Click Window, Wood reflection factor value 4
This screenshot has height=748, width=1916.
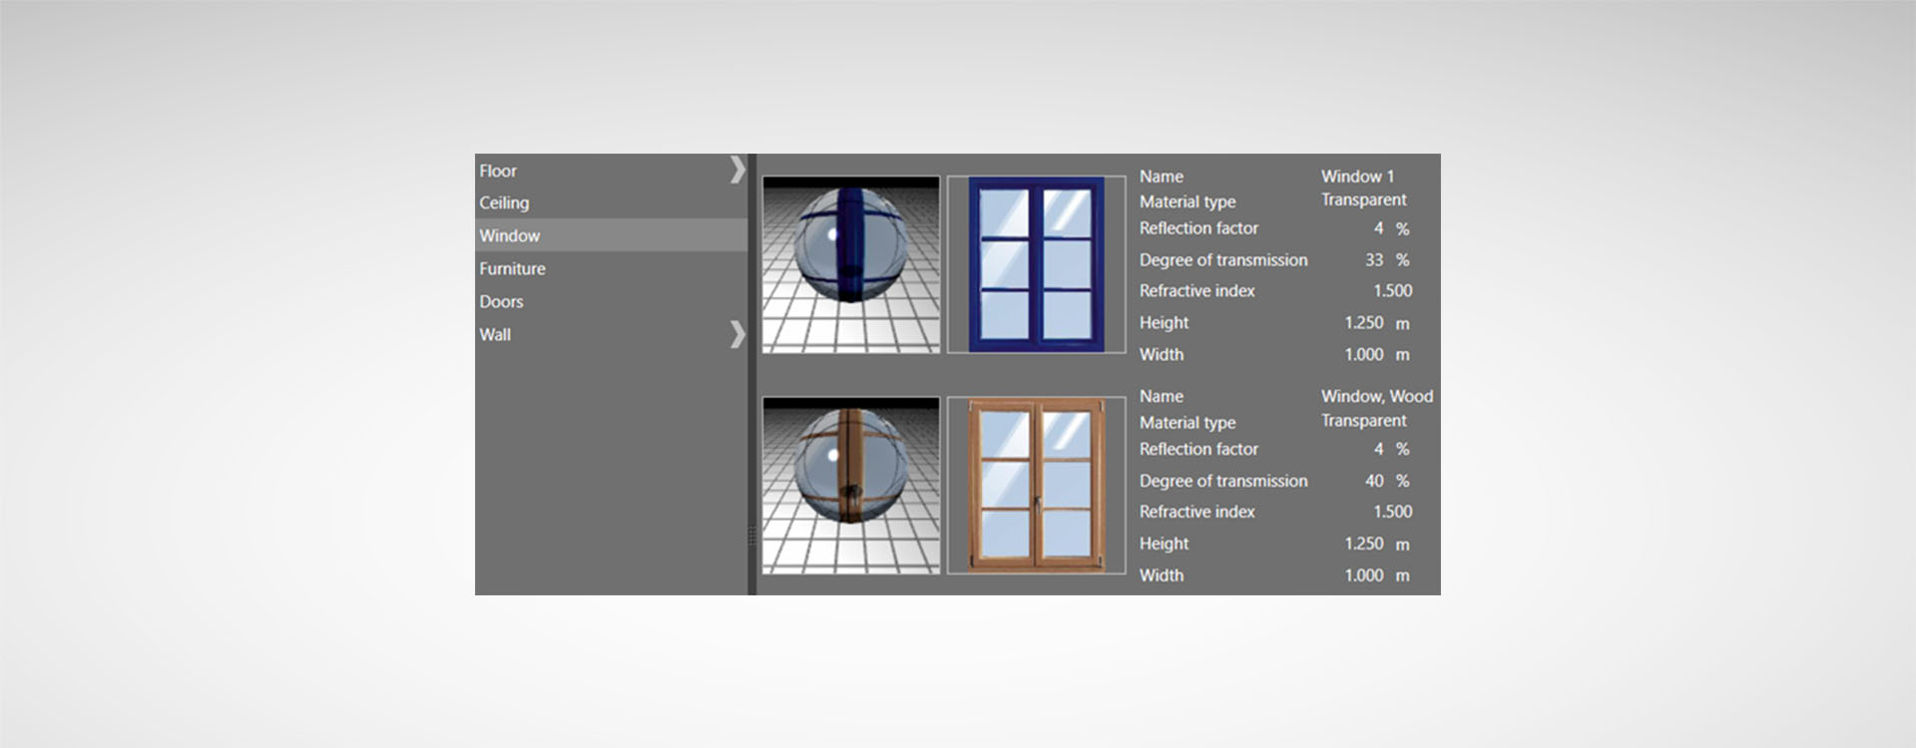tap(1378, 449)
